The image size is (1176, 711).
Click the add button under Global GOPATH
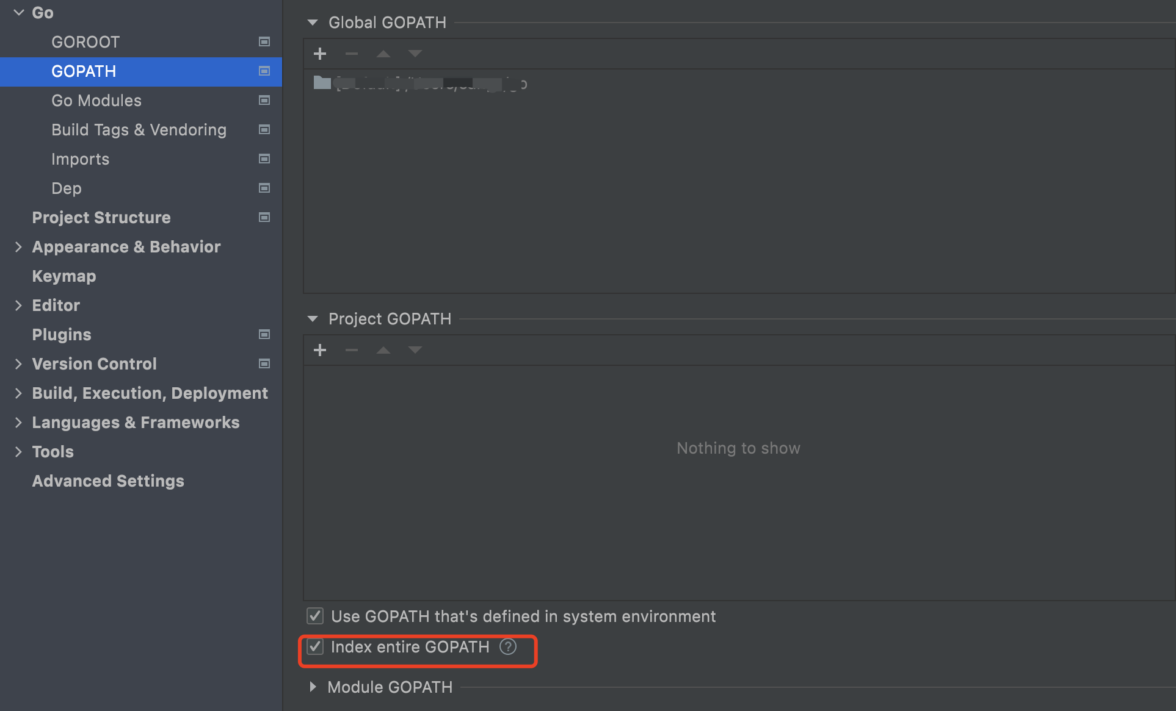pyautogui.click(x=320, y=54)
